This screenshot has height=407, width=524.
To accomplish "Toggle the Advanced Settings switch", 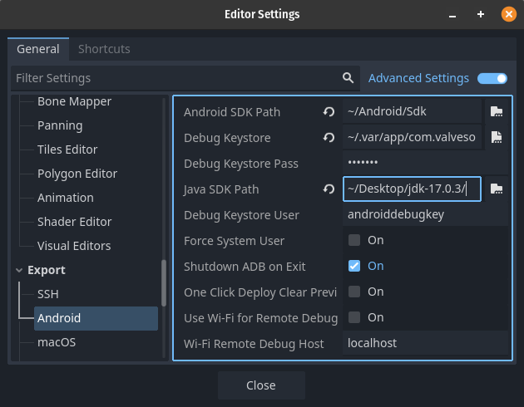I will (492, 78).
